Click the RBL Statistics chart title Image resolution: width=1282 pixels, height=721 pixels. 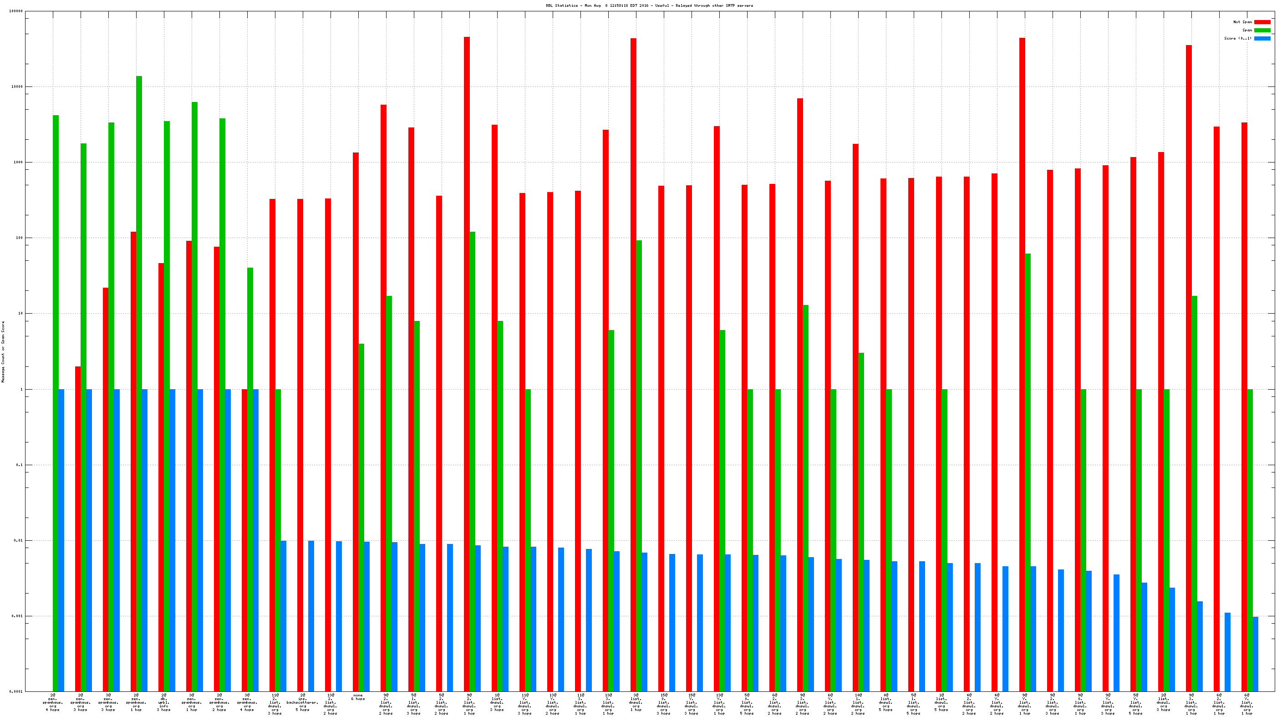coord(649,5)
